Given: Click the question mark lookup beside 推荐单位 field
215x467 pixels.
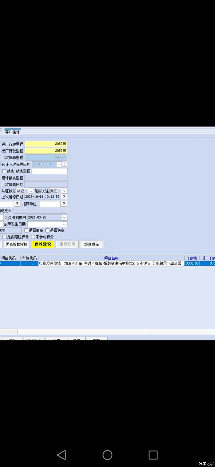Looking at the screenshot, I should coord(64,204).
